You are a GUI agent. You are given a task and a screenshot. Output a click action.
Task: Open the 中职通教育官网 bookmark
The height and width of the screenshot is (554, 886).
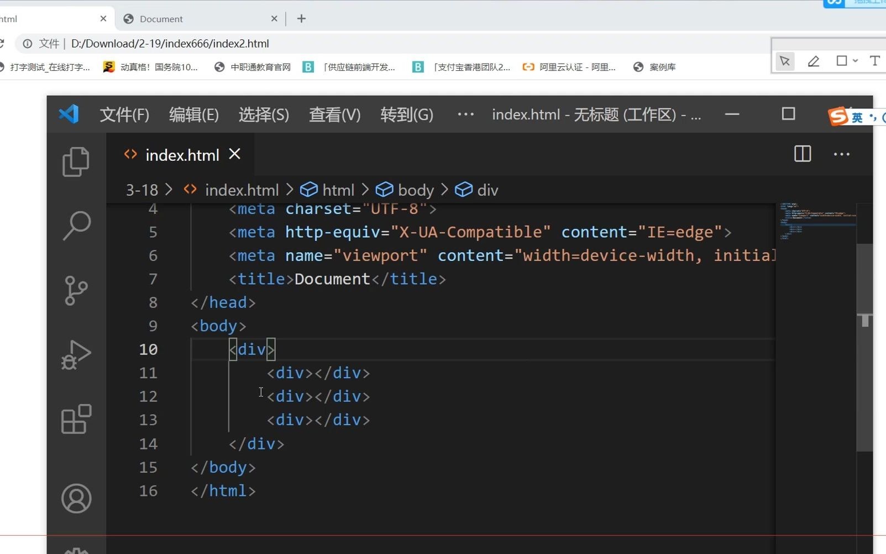(x=253, y=67)
